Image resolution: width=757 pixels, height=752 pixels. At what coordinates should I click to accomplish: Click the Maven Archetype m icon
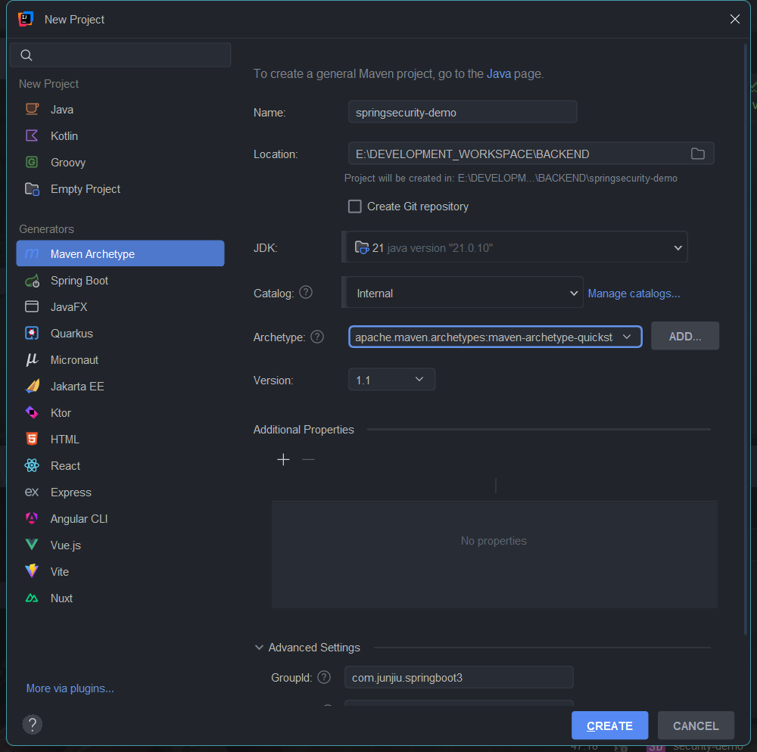[x=32, y=253]
